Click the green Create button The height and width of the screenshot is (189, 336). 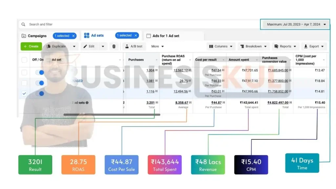tap(31, 47)
